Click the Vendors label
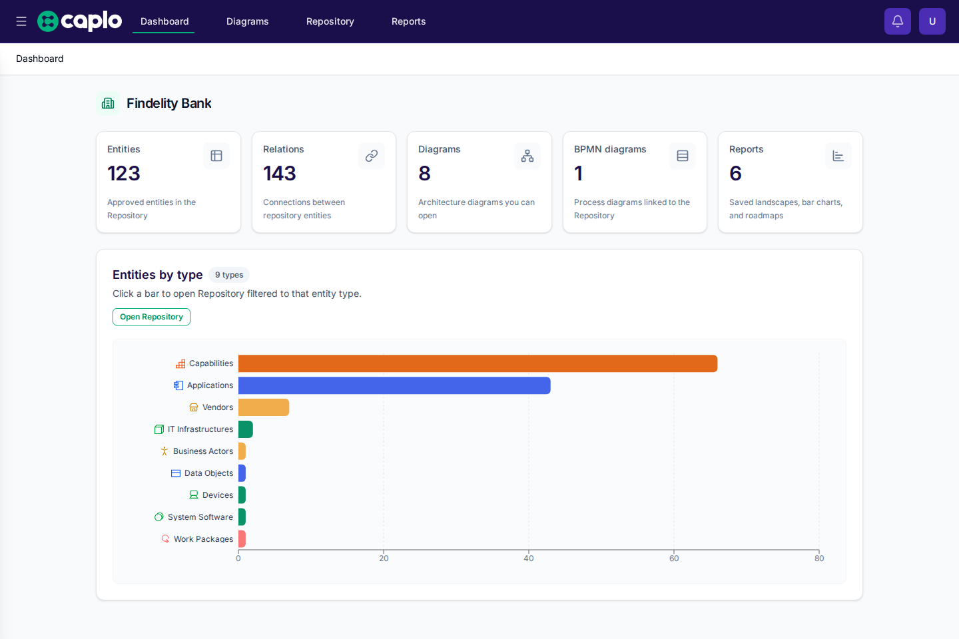This screenshot has height=639, width=959. click(x=218, y=407)
